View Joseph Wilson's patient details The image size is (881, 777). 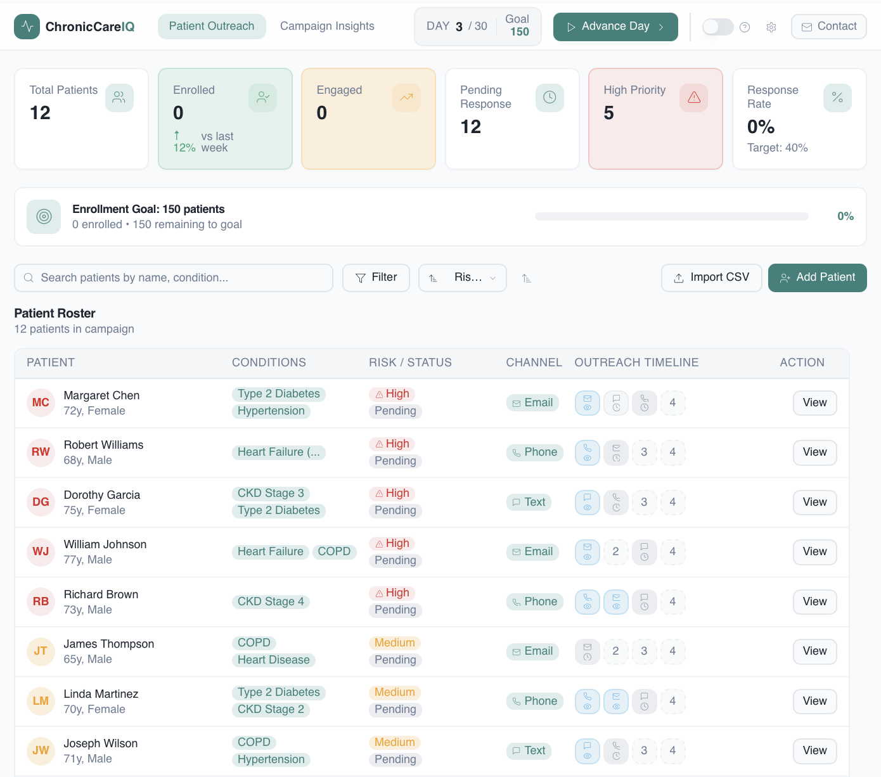click(815, 751)
